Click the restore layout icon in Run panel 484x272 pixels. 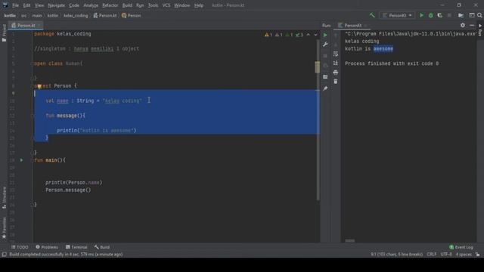click(x=325, y=77)
